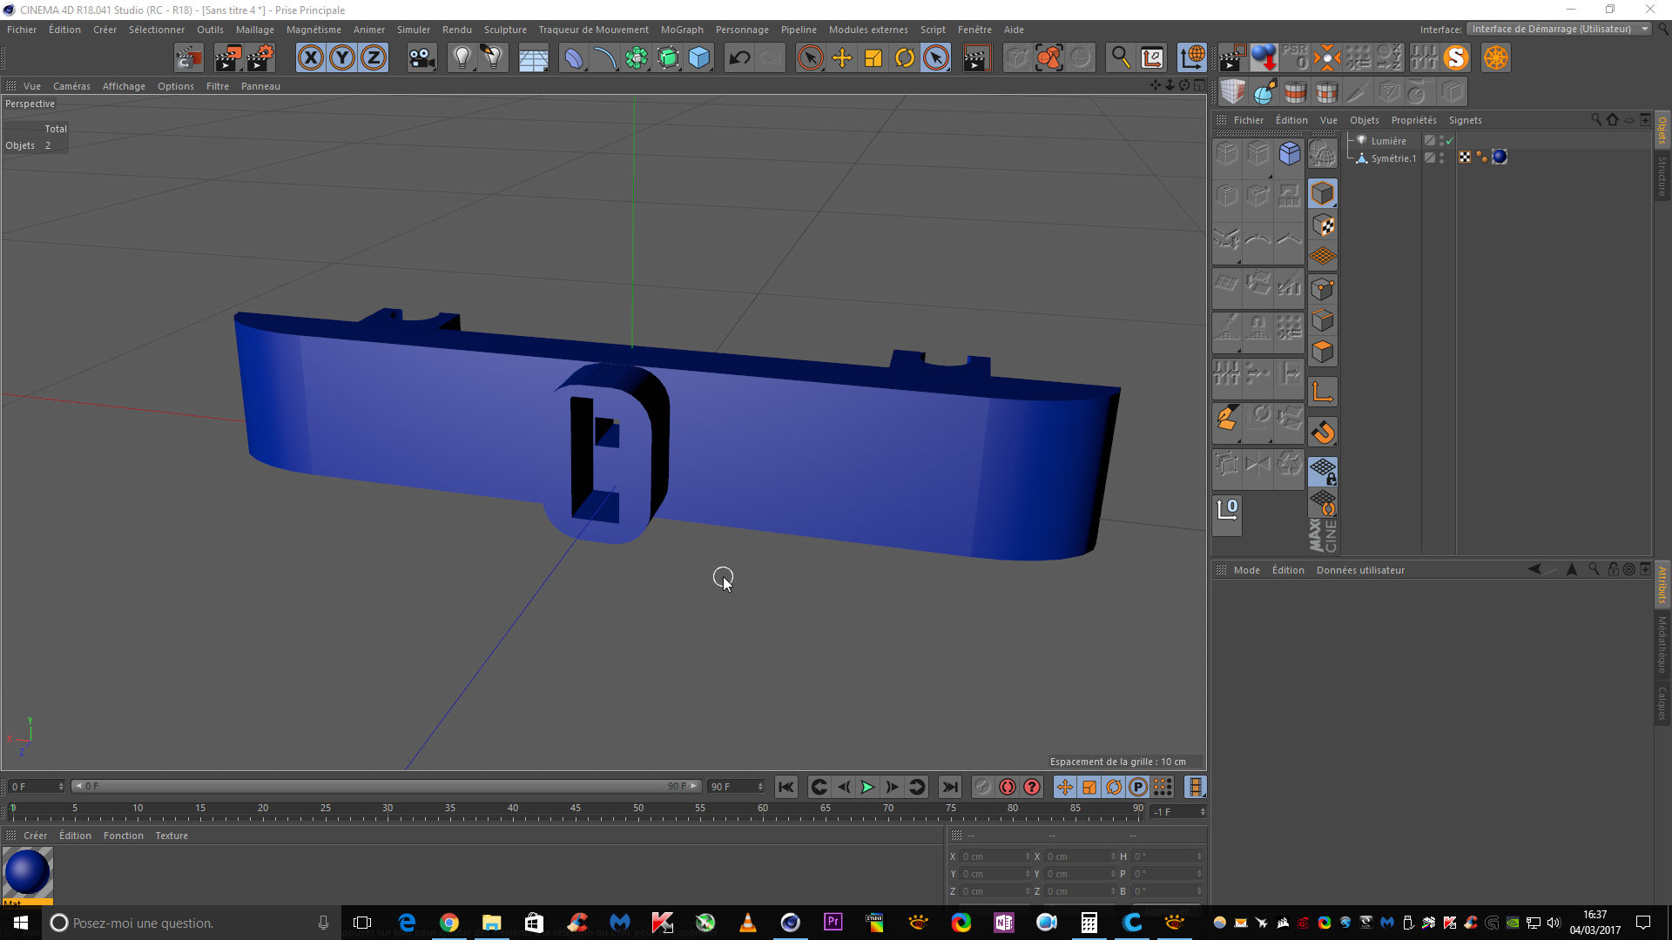Toggle the Y axis lock
Viewport: 1672px width, 940px height.
[x=342, y=58]
